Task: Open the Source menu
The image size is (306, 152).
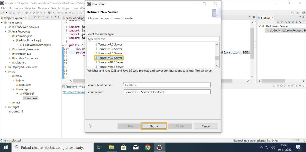Action: pos(19,8)
